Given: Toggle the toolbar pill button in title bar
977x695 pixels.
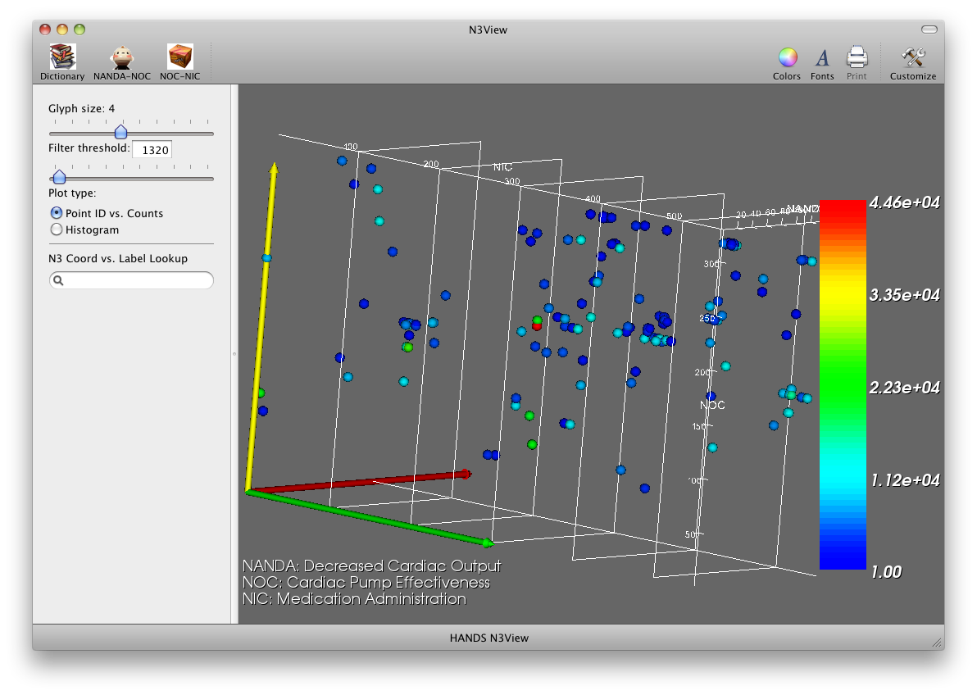Looking at the screenshot, I should (929, 30).
